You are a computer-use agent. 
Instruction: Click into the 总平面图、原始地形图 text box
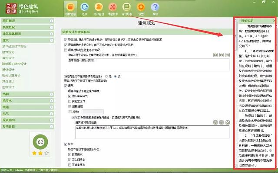[149, 64]
